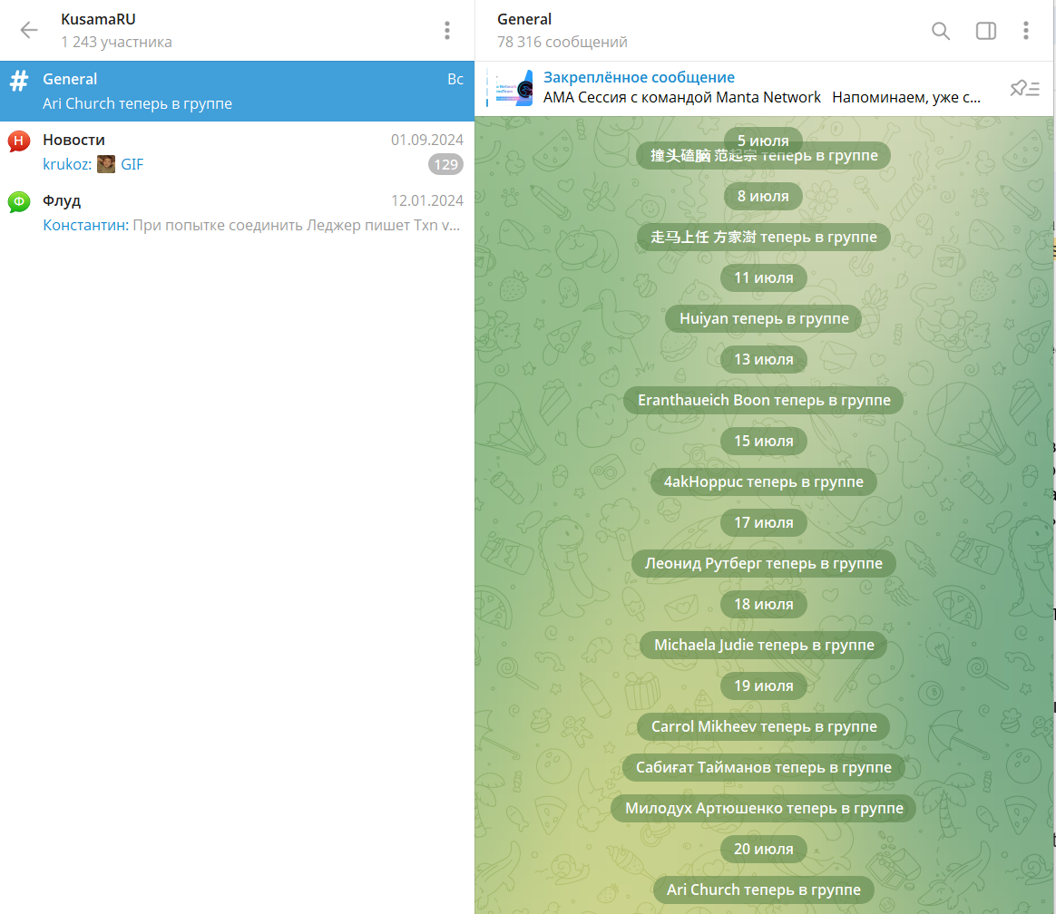Open the Новости topic
The width and height of the screenshot is (1056, 914).
click(x=237, y=152)
